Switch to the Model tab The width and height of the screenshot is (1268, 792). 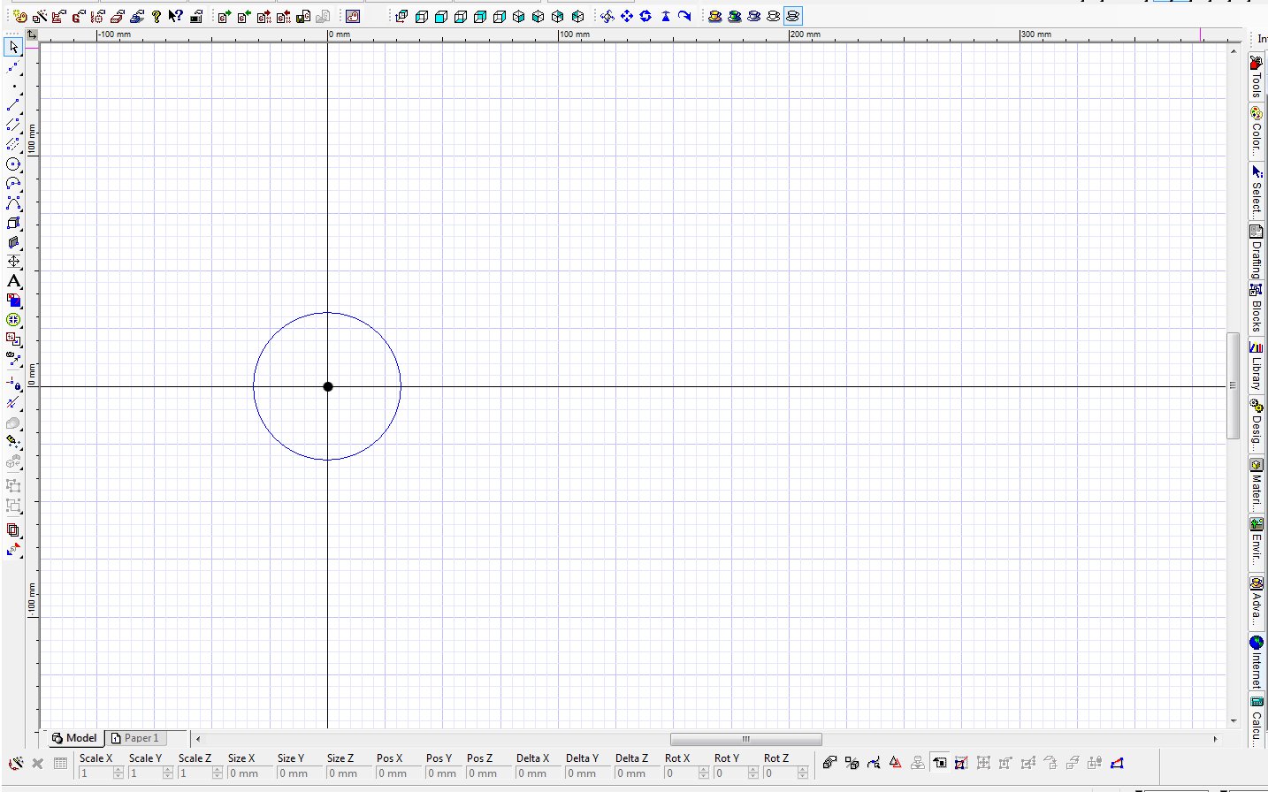point(74,738)
